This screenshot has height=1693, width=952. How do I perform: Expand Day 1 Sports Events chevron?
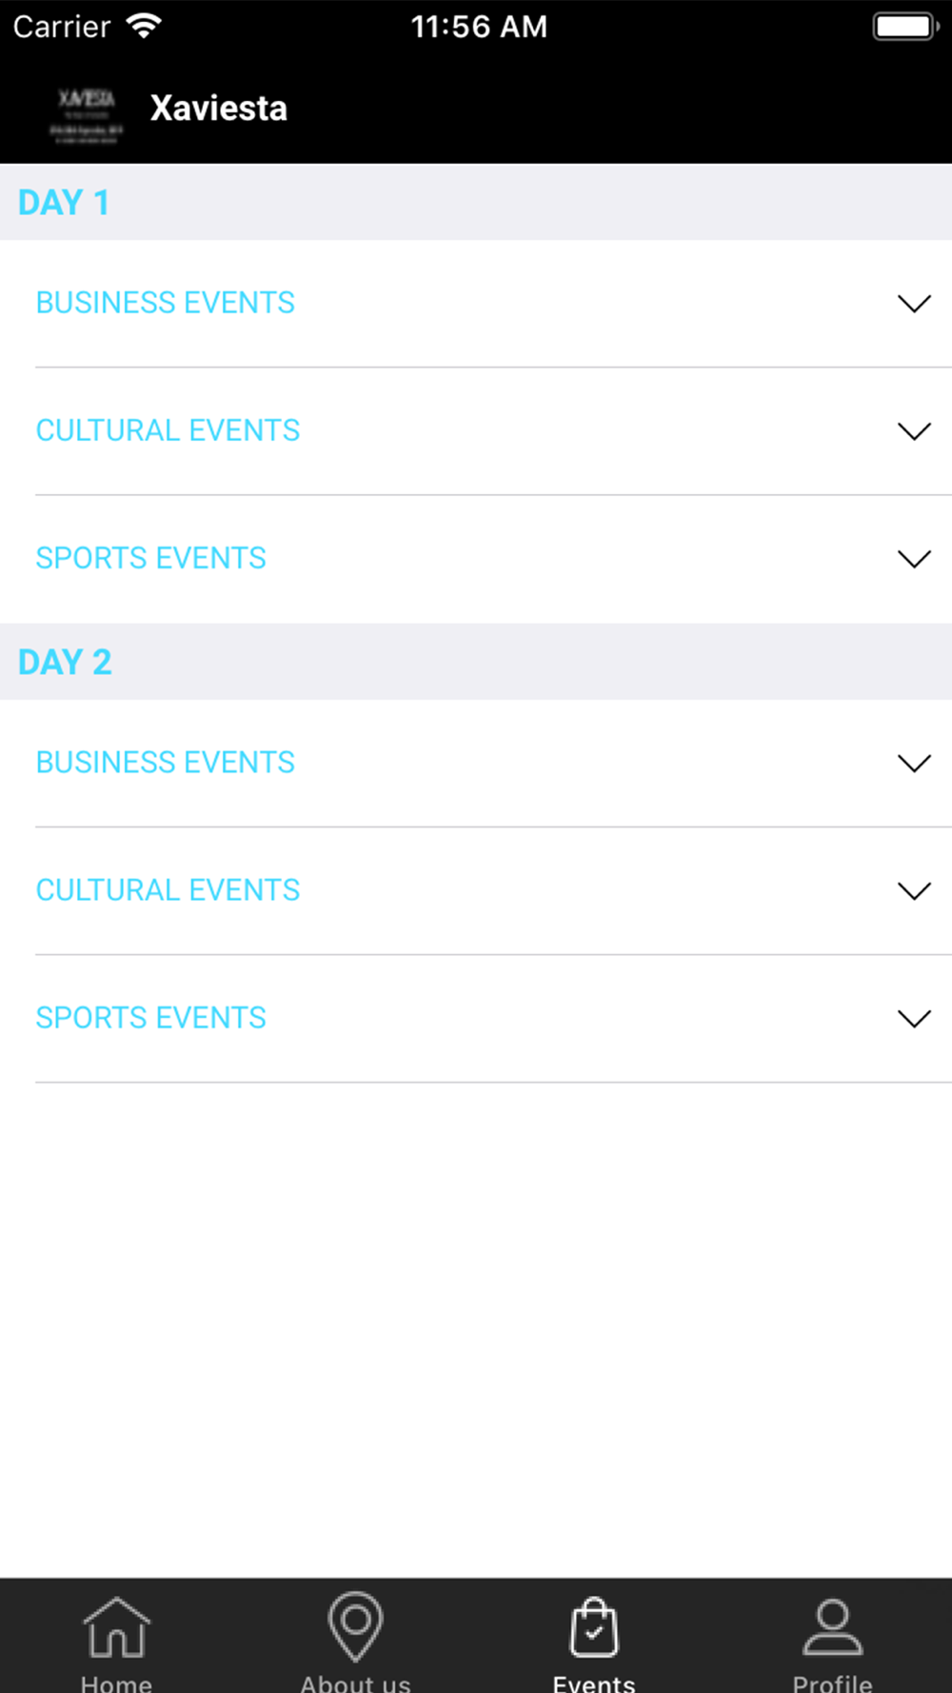[914, 559]
